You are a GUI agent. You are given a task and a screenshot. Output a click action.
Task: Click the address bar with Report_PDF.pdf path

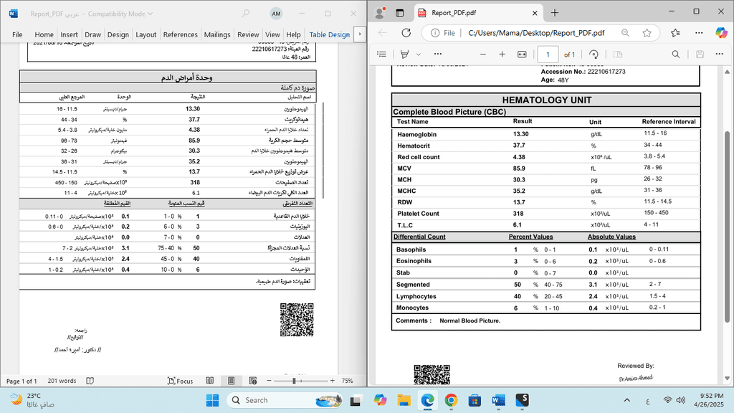coord(536,33)
